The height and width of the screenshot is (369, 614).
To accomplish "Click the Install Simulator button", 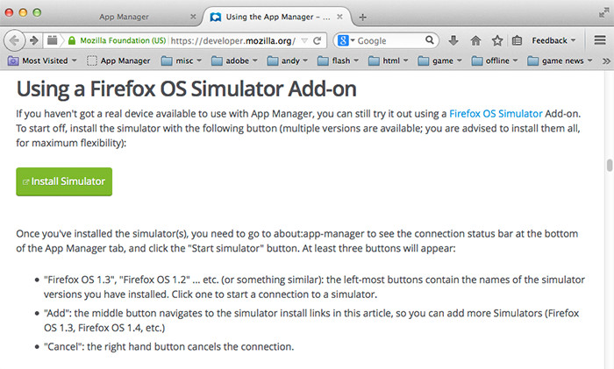I will pos(64,181).
